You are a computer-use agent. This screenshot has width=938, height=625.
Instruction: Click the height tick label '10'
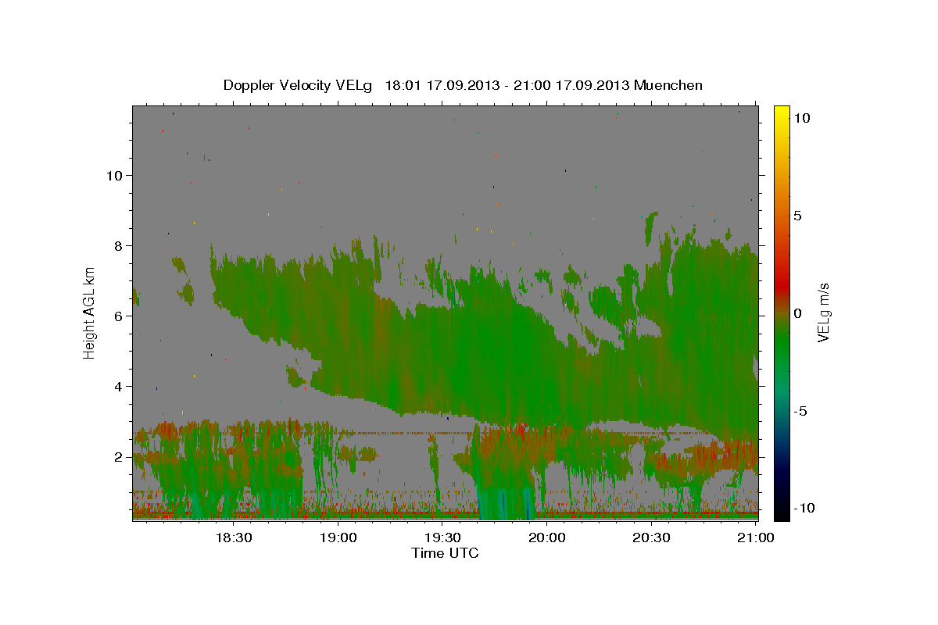point(114,175)
